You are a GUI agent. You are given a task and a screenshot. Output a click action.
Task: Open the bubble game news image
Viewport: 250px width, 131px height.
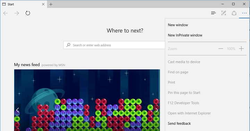click(87, 100)
